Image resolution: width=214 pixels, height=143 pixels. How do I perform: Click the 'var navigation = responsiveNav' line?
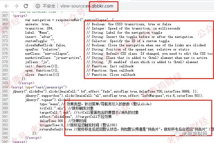69,20
